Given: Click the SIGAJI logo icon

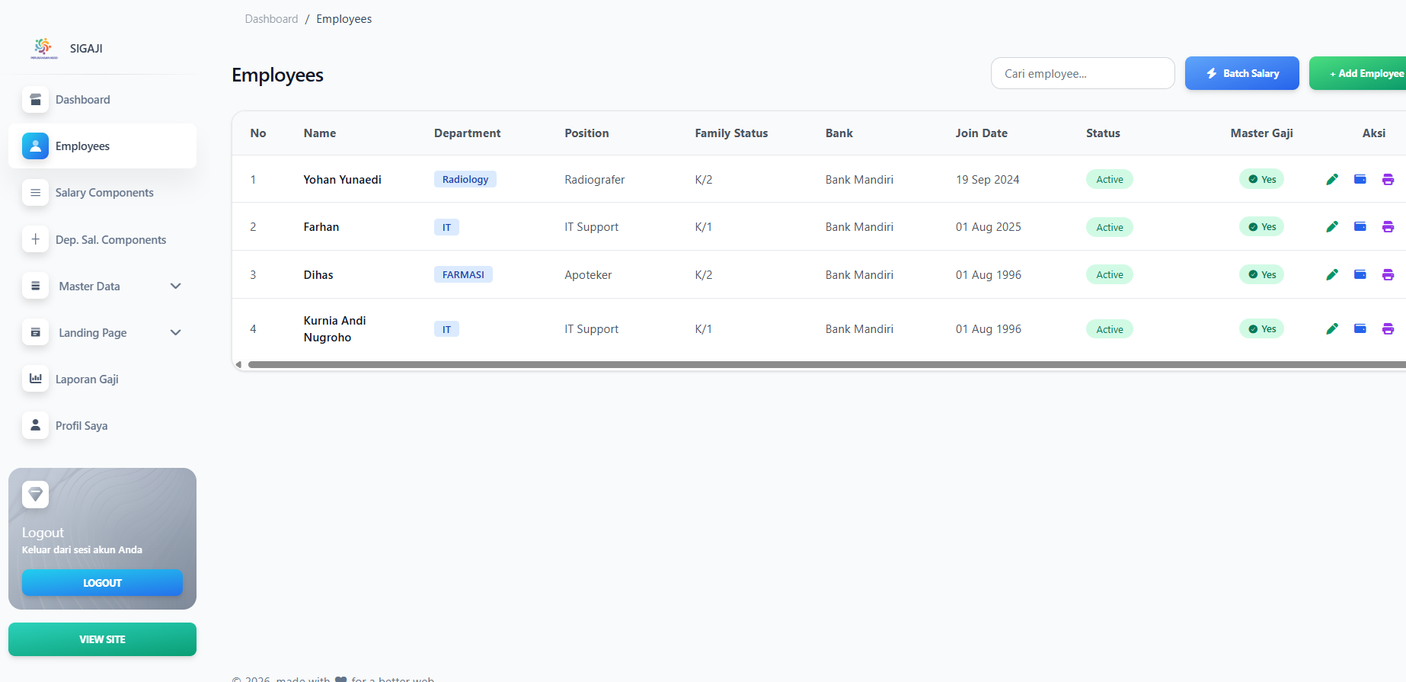Looking at the screenshot, I should tap(43, 48).
